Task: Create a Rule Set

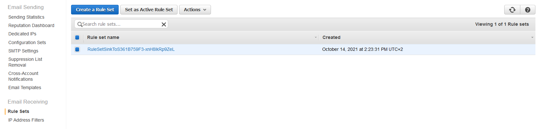Action: point(95,10)
